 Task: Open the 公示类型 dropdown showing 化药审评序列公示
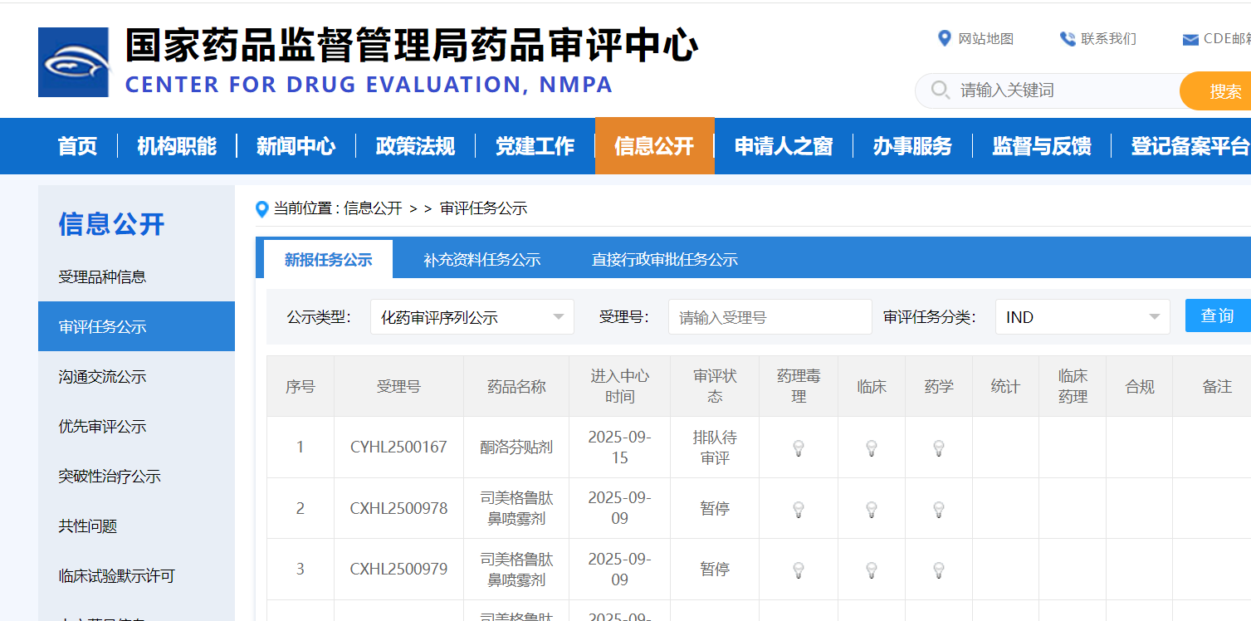tap(472, 317)
